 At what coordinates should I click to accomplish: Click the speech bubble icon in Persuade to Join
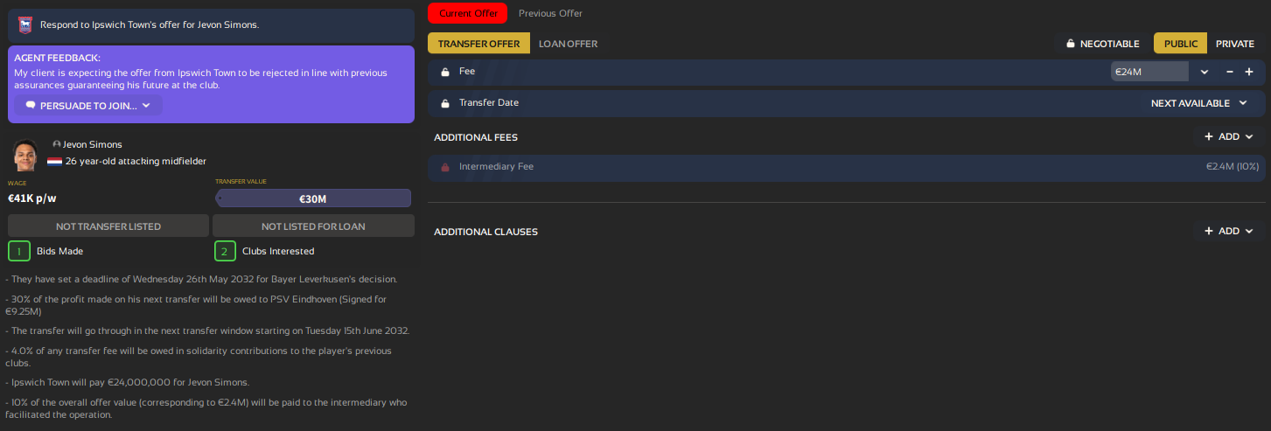tap(31, 106)
